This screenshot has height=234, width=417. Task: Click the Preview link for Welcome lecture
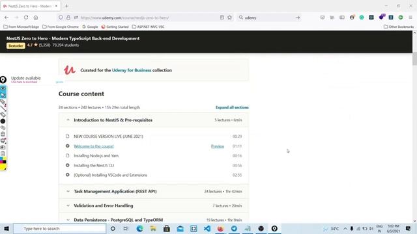click(218, 146)
